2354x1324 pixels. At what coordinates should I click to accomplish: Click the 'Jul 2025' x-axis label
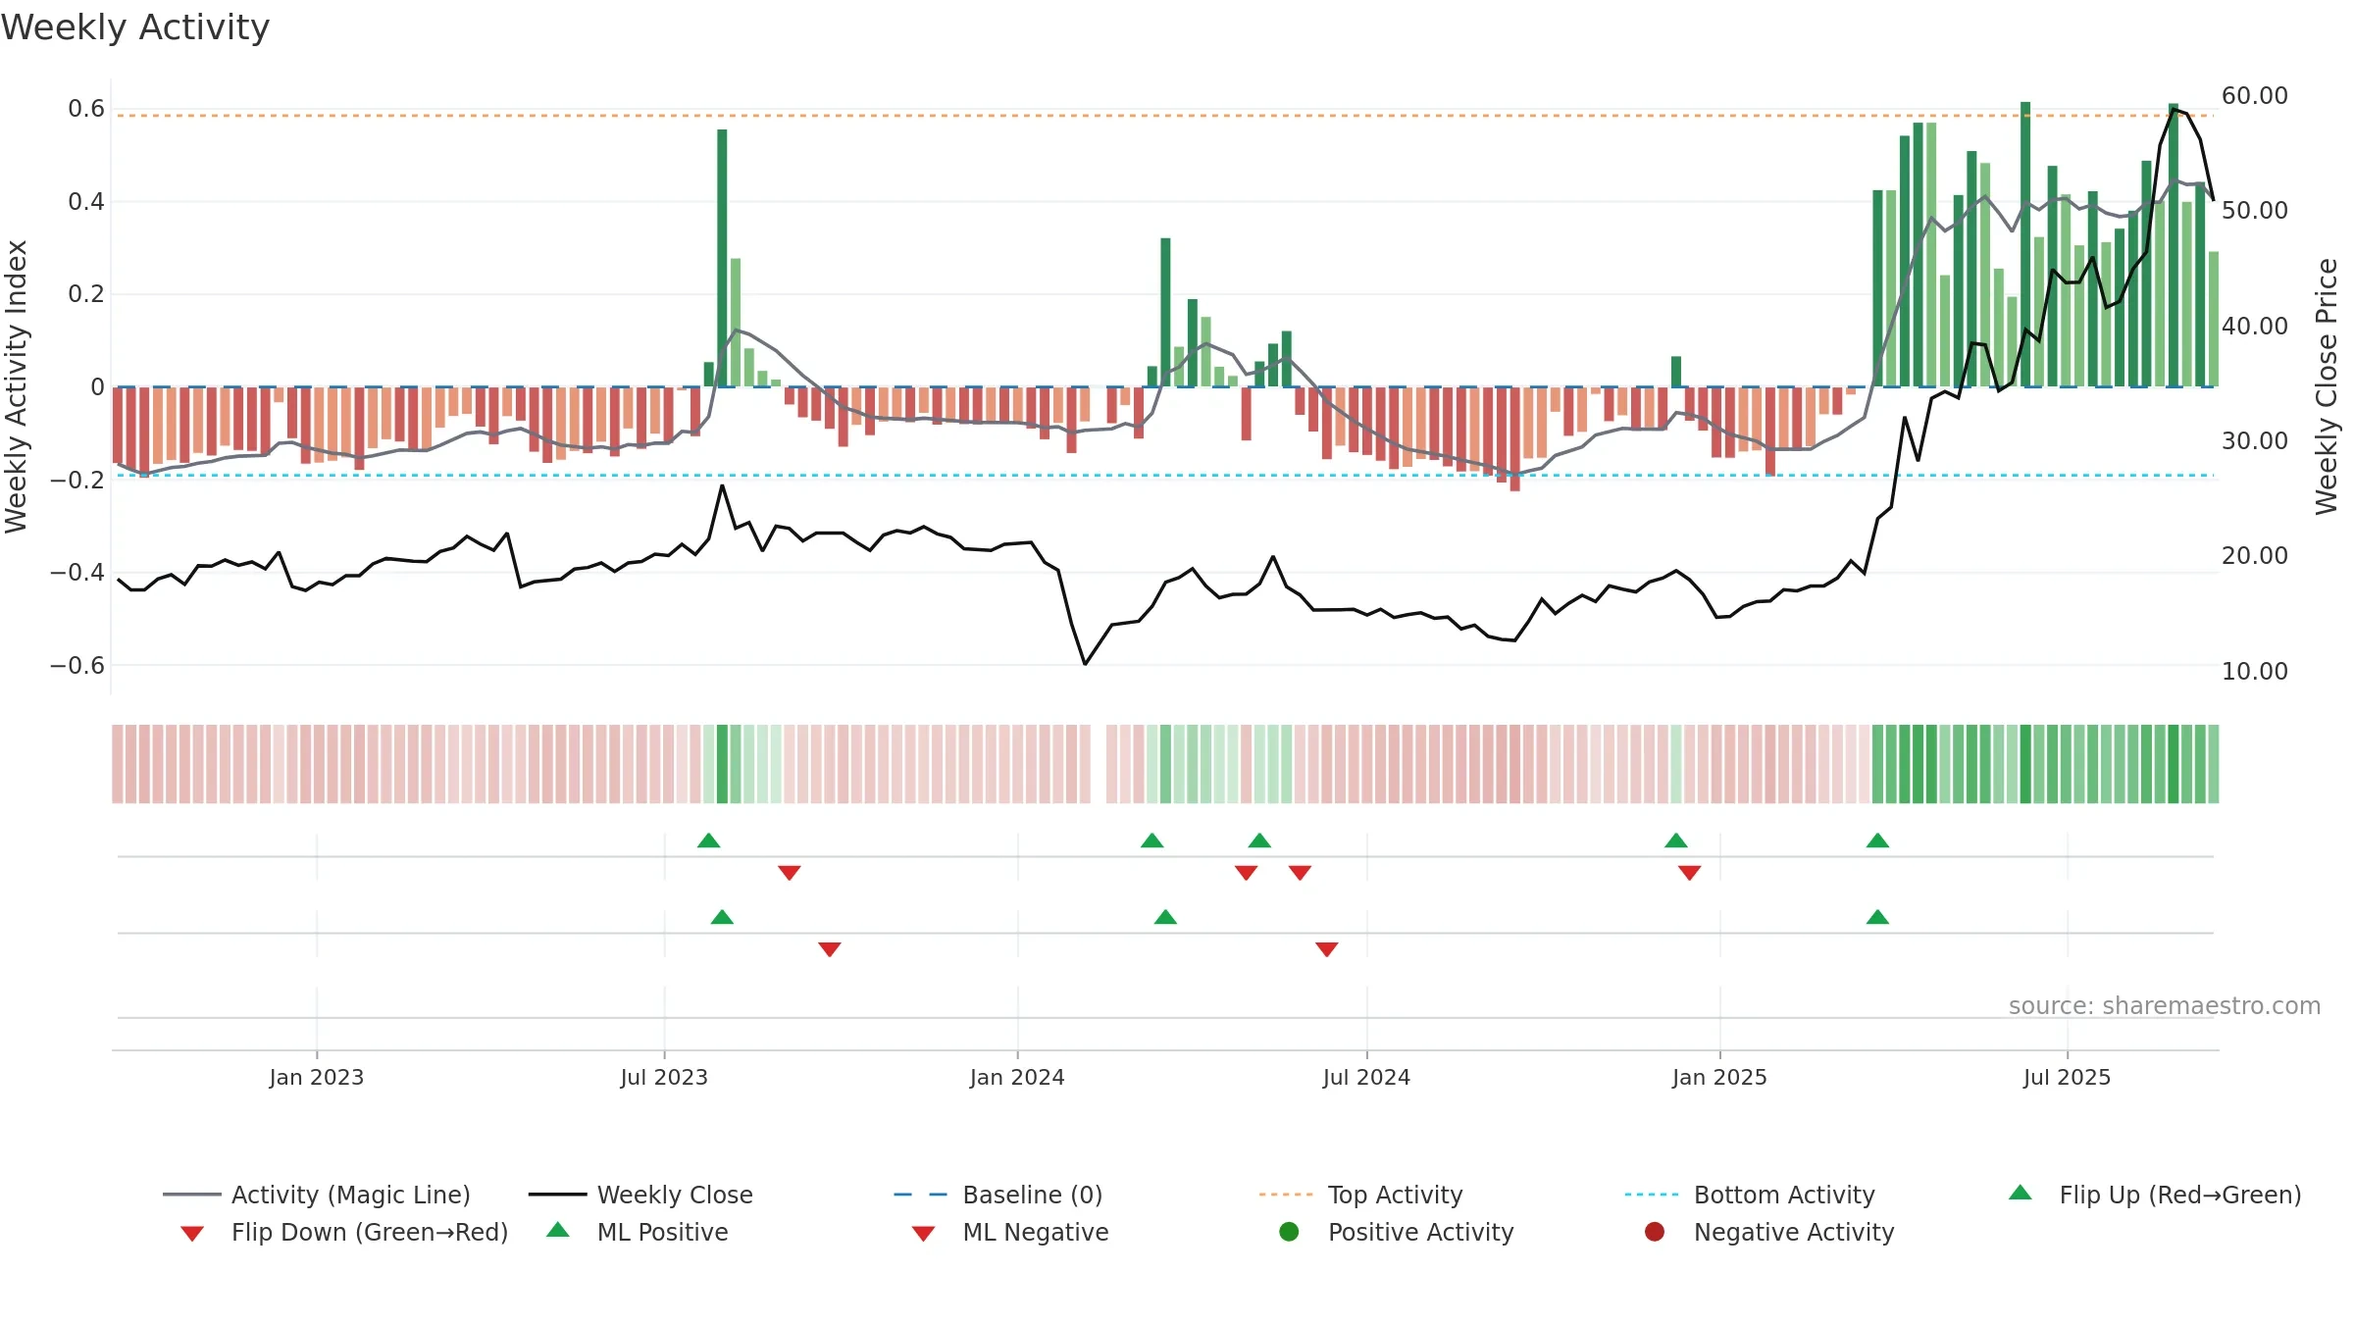tap(2067, 1077)
